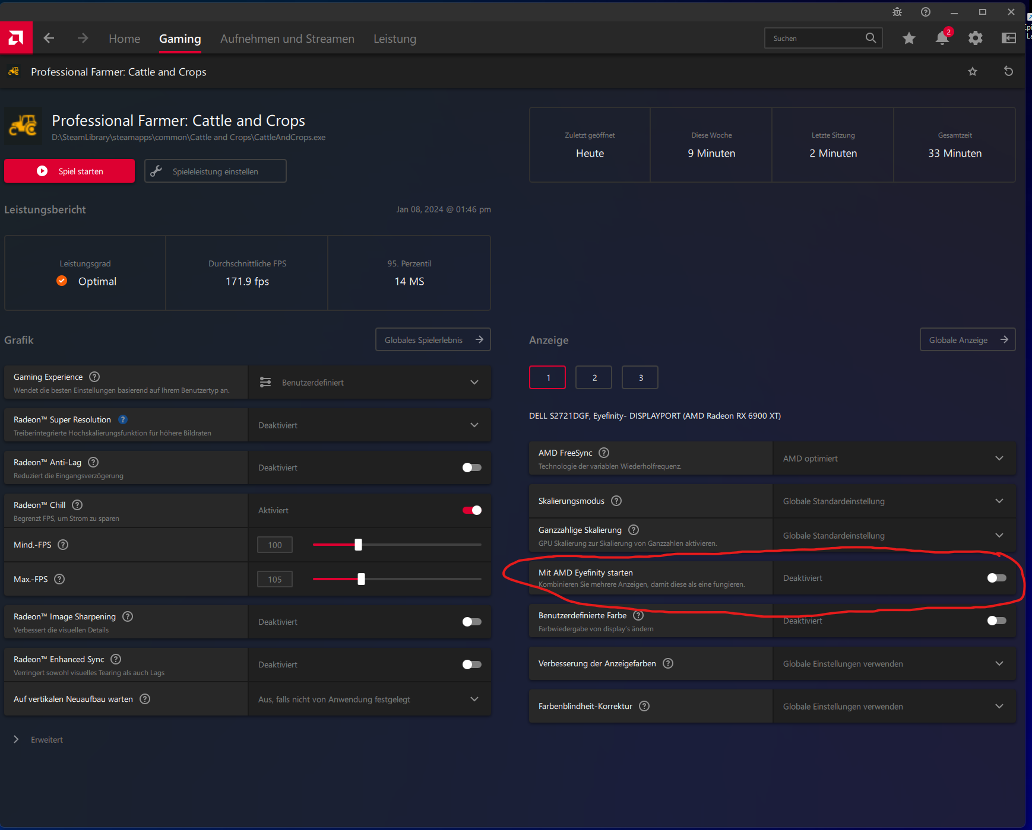Enable Radeon Enhanced Sync toggle
The image size is (1032, 830).
pos(472,664)
